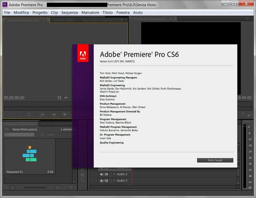The height and width of the screenshot is (198, 256).
Task: Click the drag video only filmstrip icon
Action: pos(59,98)
